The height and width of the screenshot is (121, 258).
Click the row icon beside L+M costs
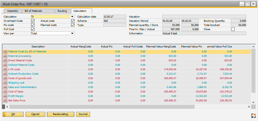point(5,69)
